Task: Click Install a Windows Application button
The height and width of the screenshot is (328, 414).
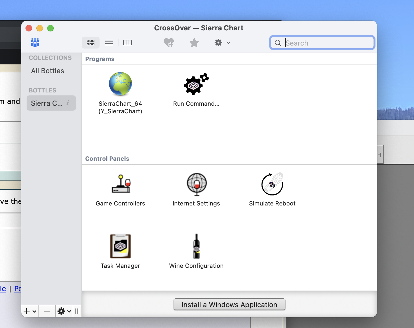Action: [x=230, y=304]
